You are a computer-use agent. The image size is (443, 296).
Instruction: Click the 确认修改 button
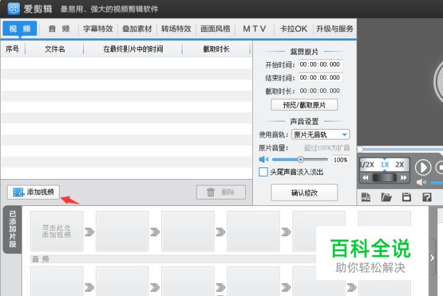(304, 192)
